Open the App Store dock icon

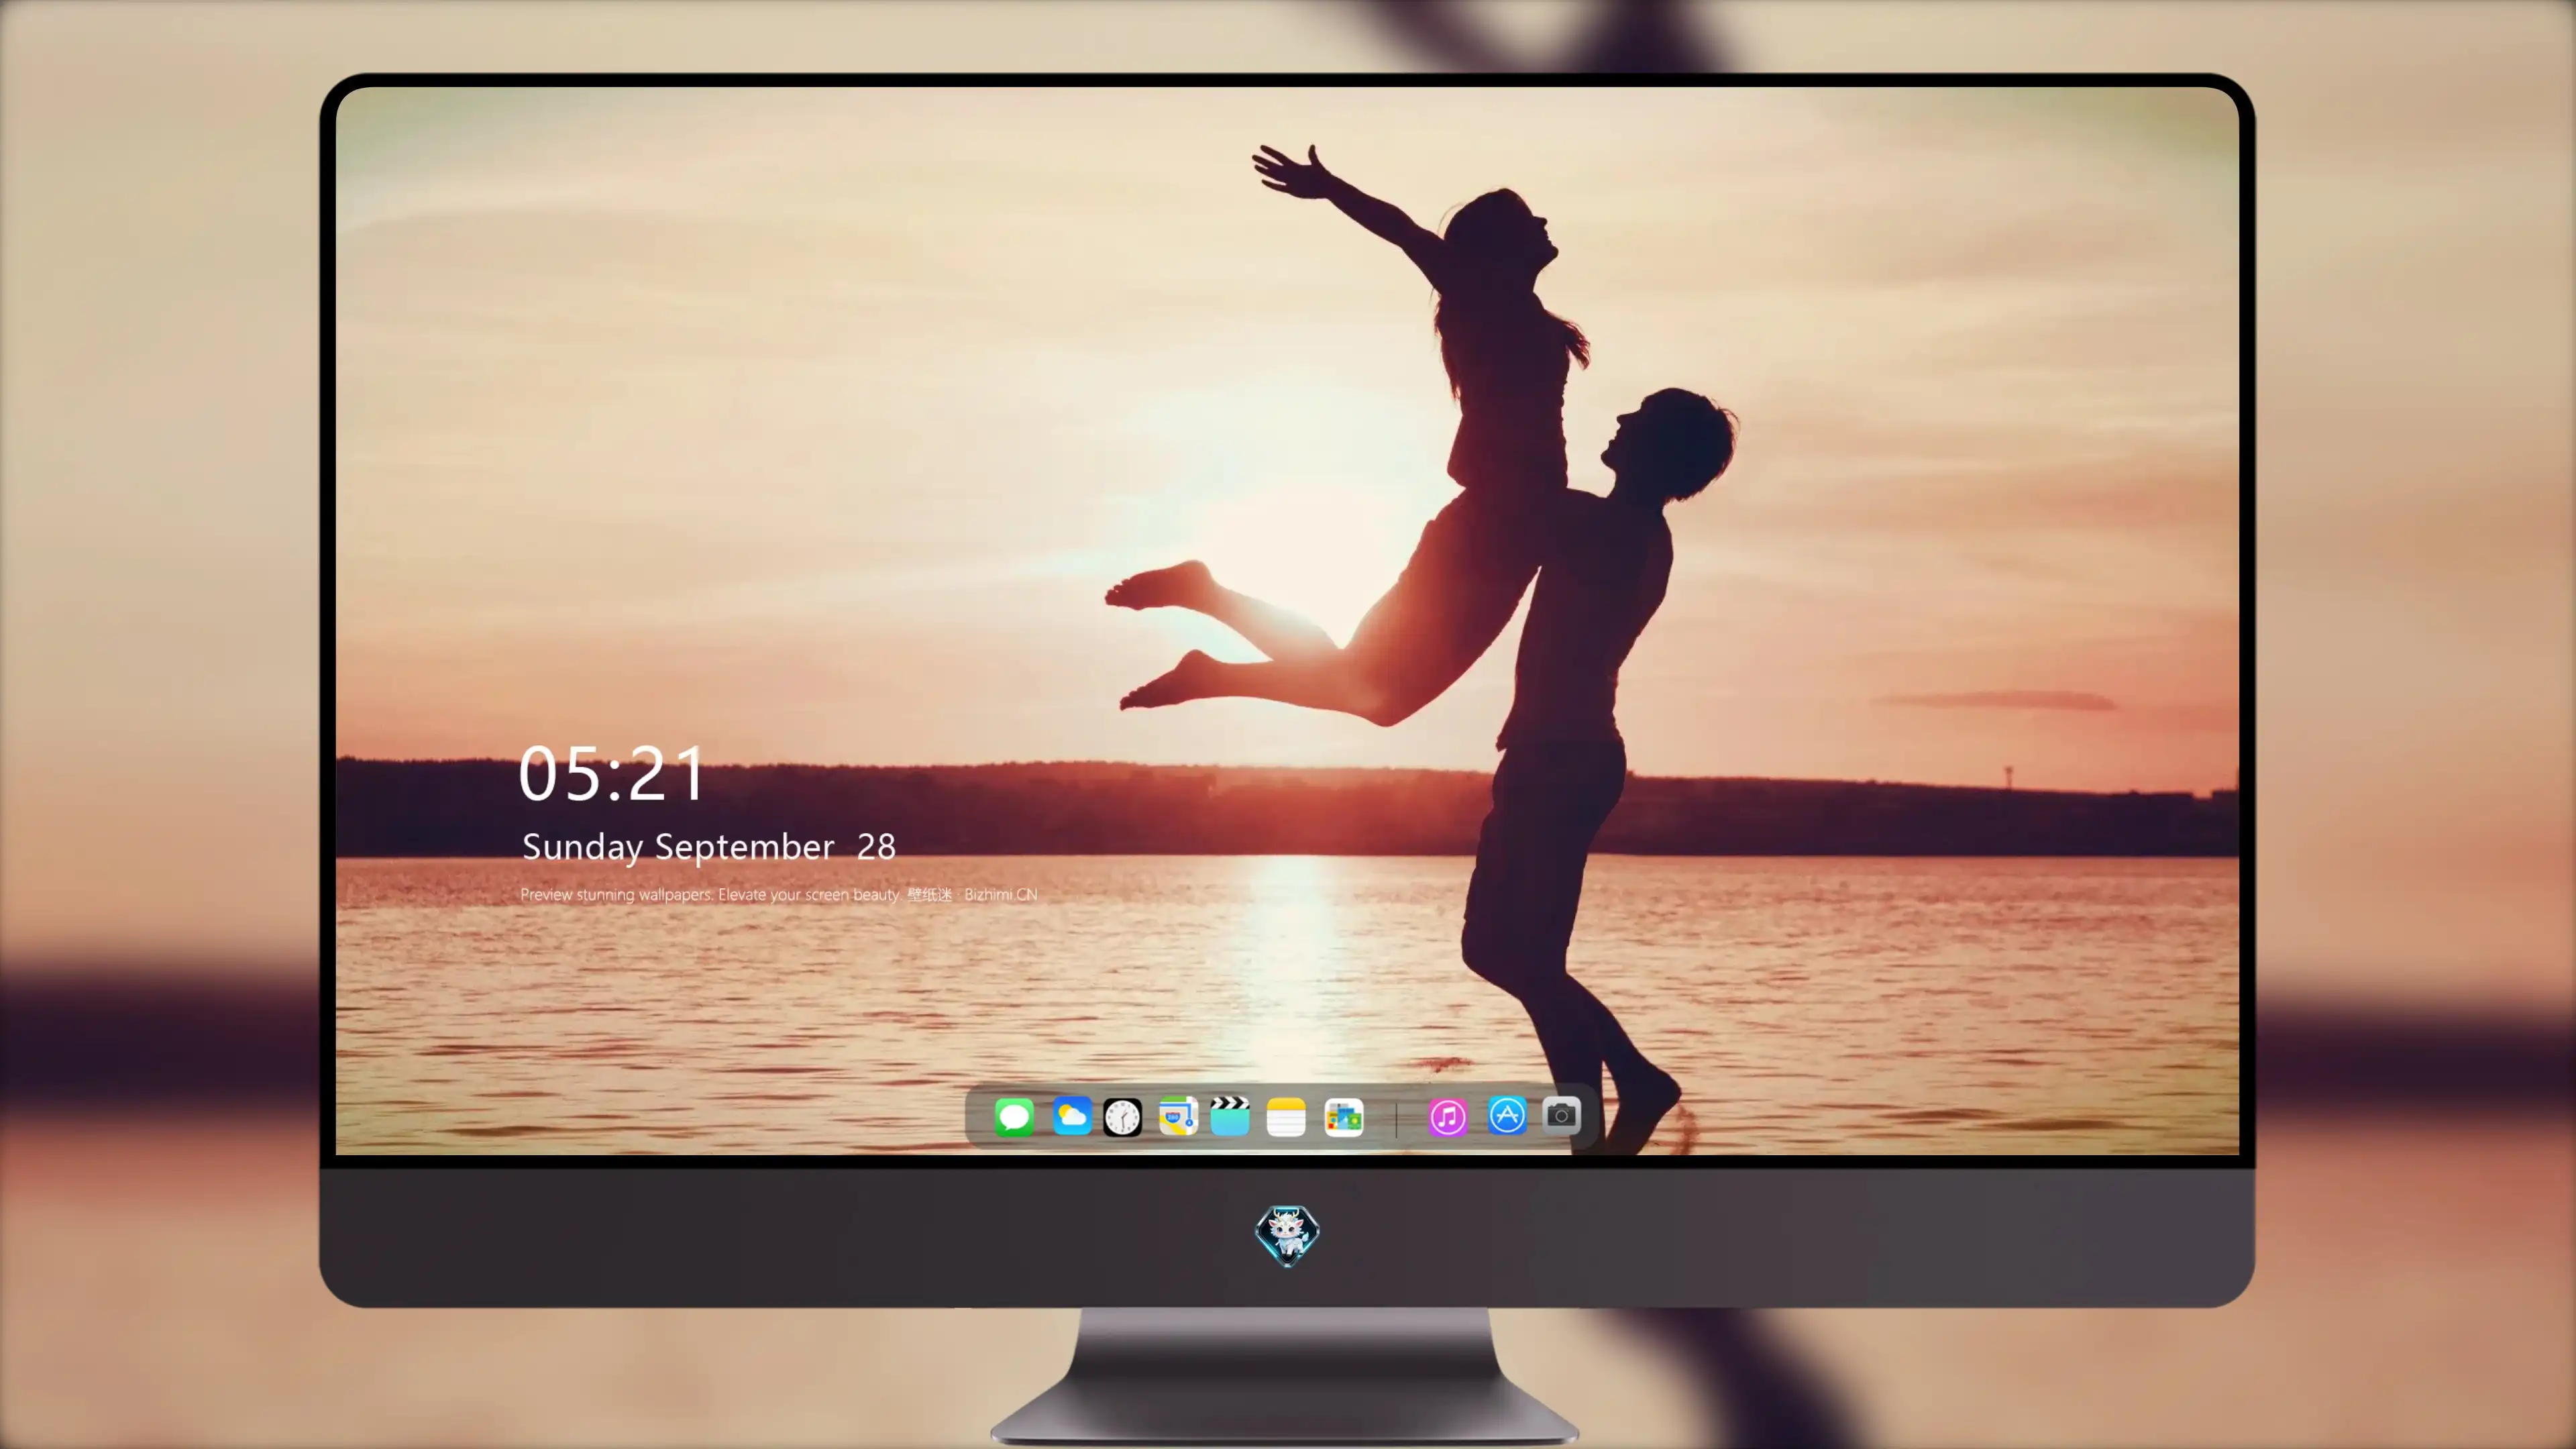[1507, 1115]
